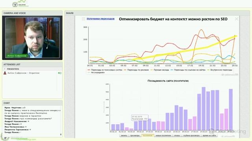Click the slide title Оптимизировать бюджет на контекст
Viewport: 252px width, 141px height.
tap(173, 19)
